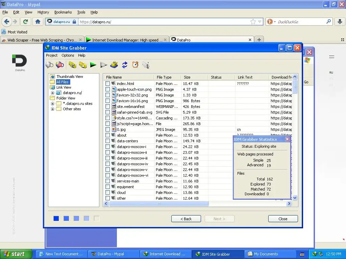Check the equipment row checkbox
Screen dimensions: 346x259
pyautogui.click(x=107, y=186)
